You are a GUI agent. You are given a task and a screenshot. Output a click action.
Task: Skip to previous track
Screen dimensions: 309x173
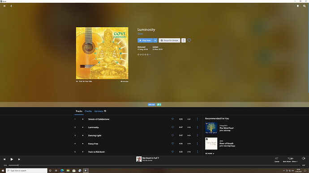(4, 159)
